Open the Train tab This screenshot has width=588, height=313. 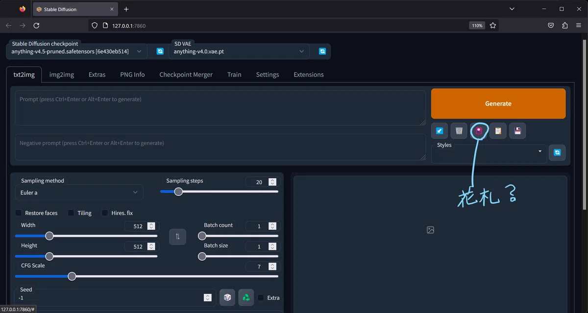tap(234, 74)
